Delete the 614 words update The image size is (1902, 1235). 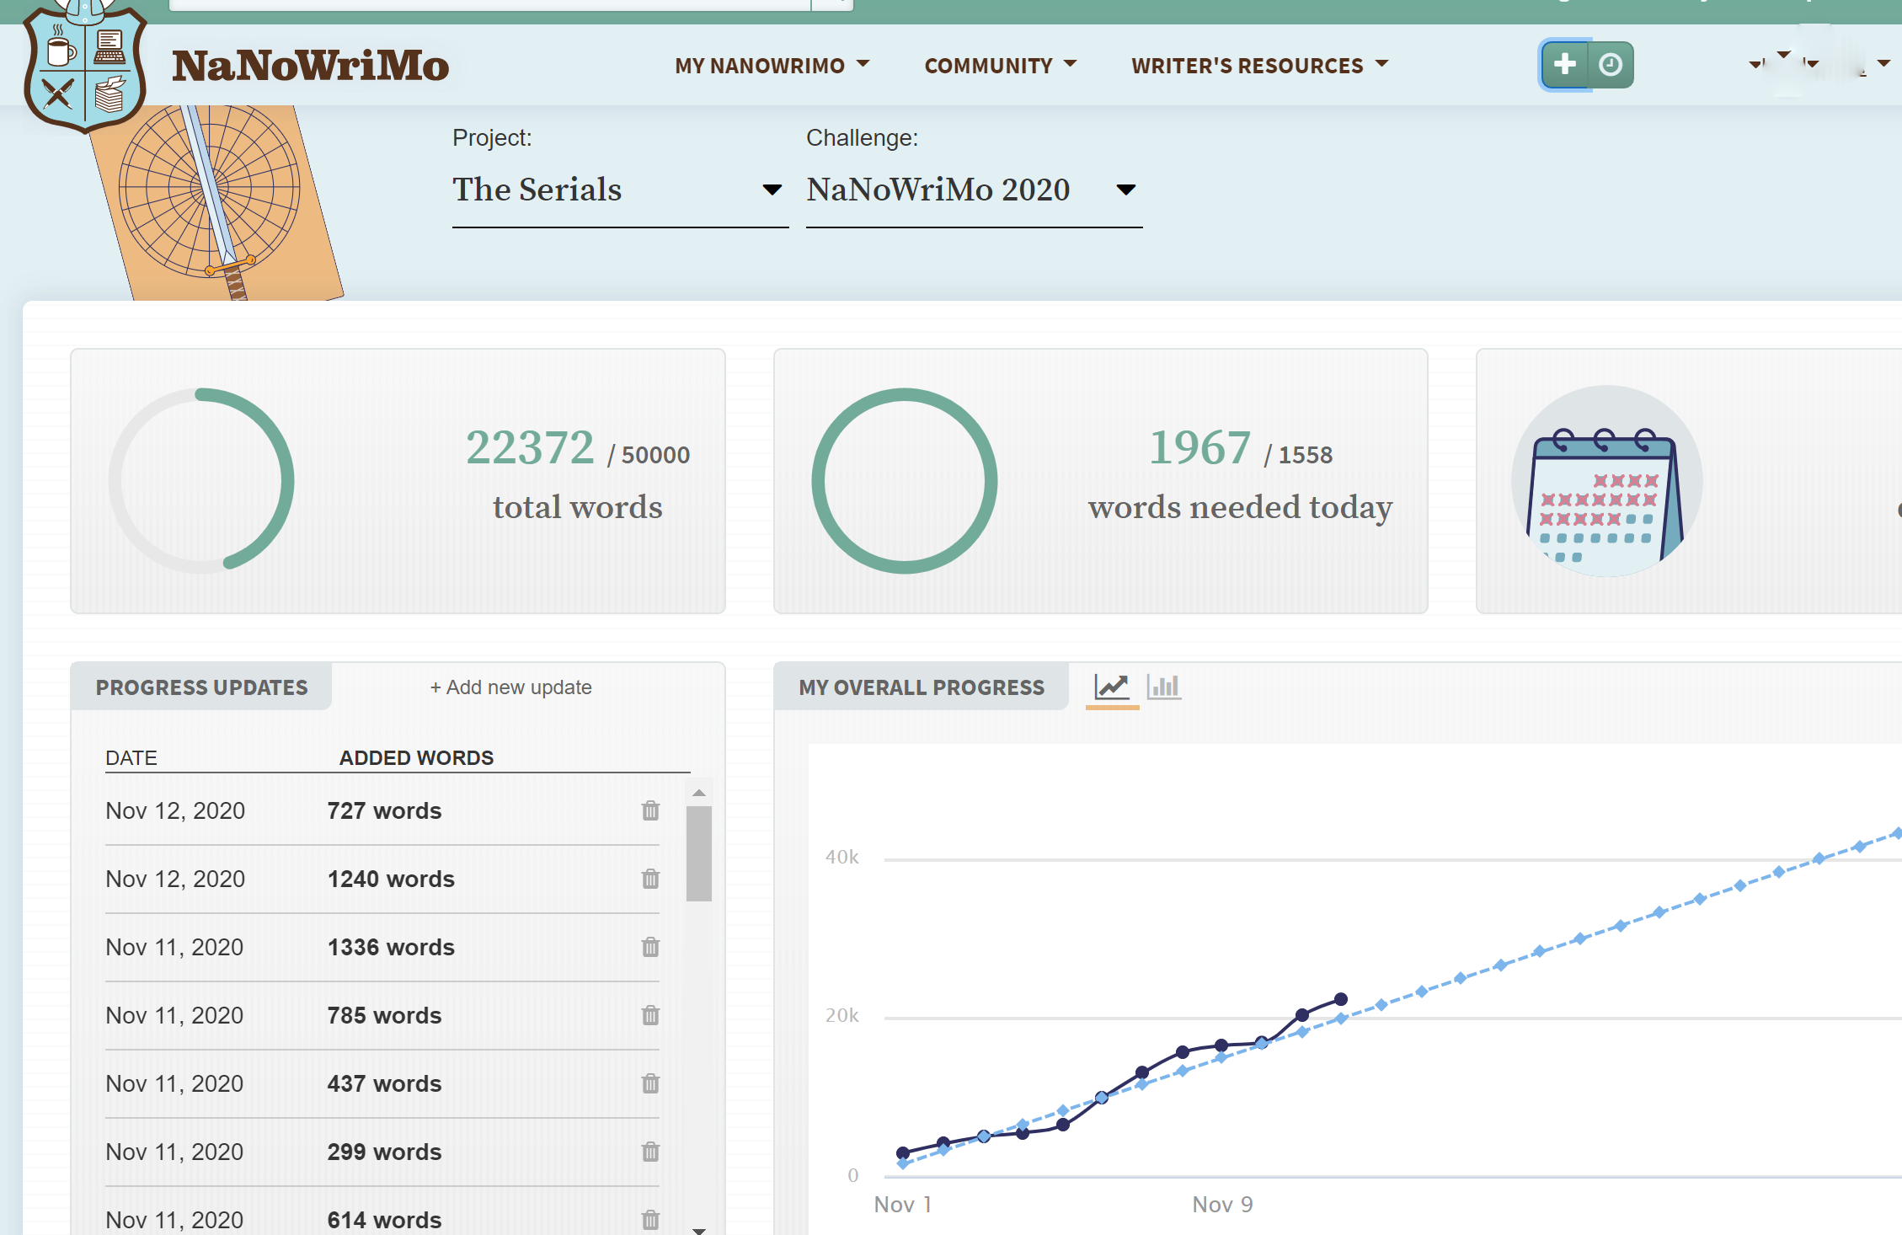650,1220
